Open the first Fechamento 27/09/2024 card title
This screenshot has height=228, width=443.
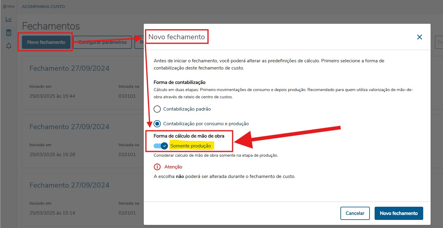tap(69, 68)
